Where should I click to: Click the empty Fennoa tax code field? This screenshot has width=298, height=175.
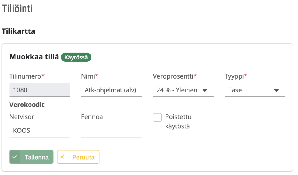tap(111, 130)
